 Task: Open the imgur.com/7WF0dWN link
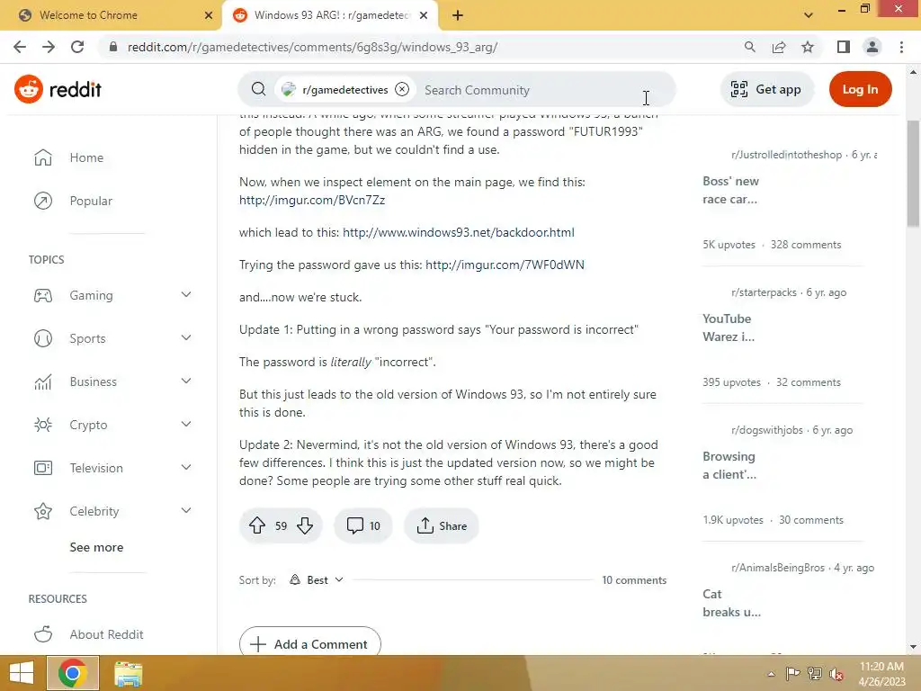tap(505, 265)
